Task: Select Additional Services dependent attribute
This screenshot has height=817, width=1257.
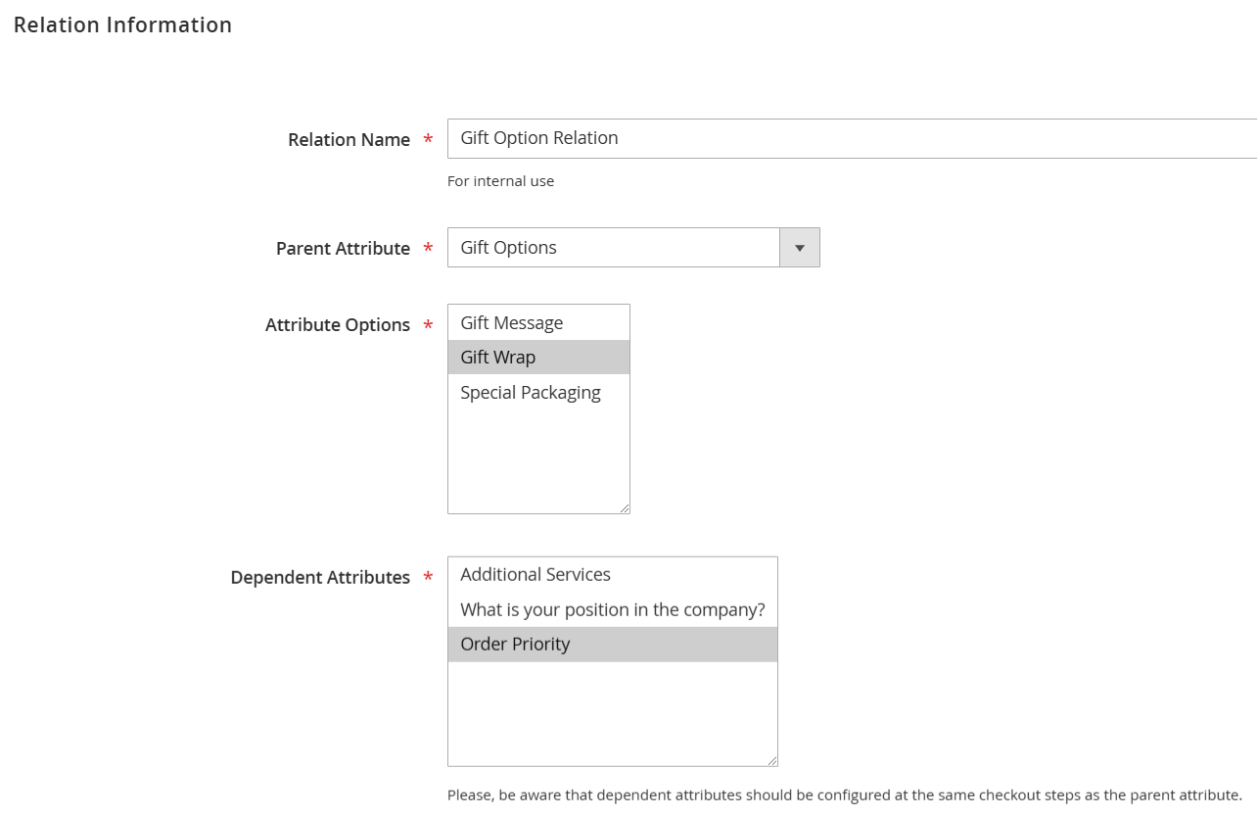Action: coord(613,574)
